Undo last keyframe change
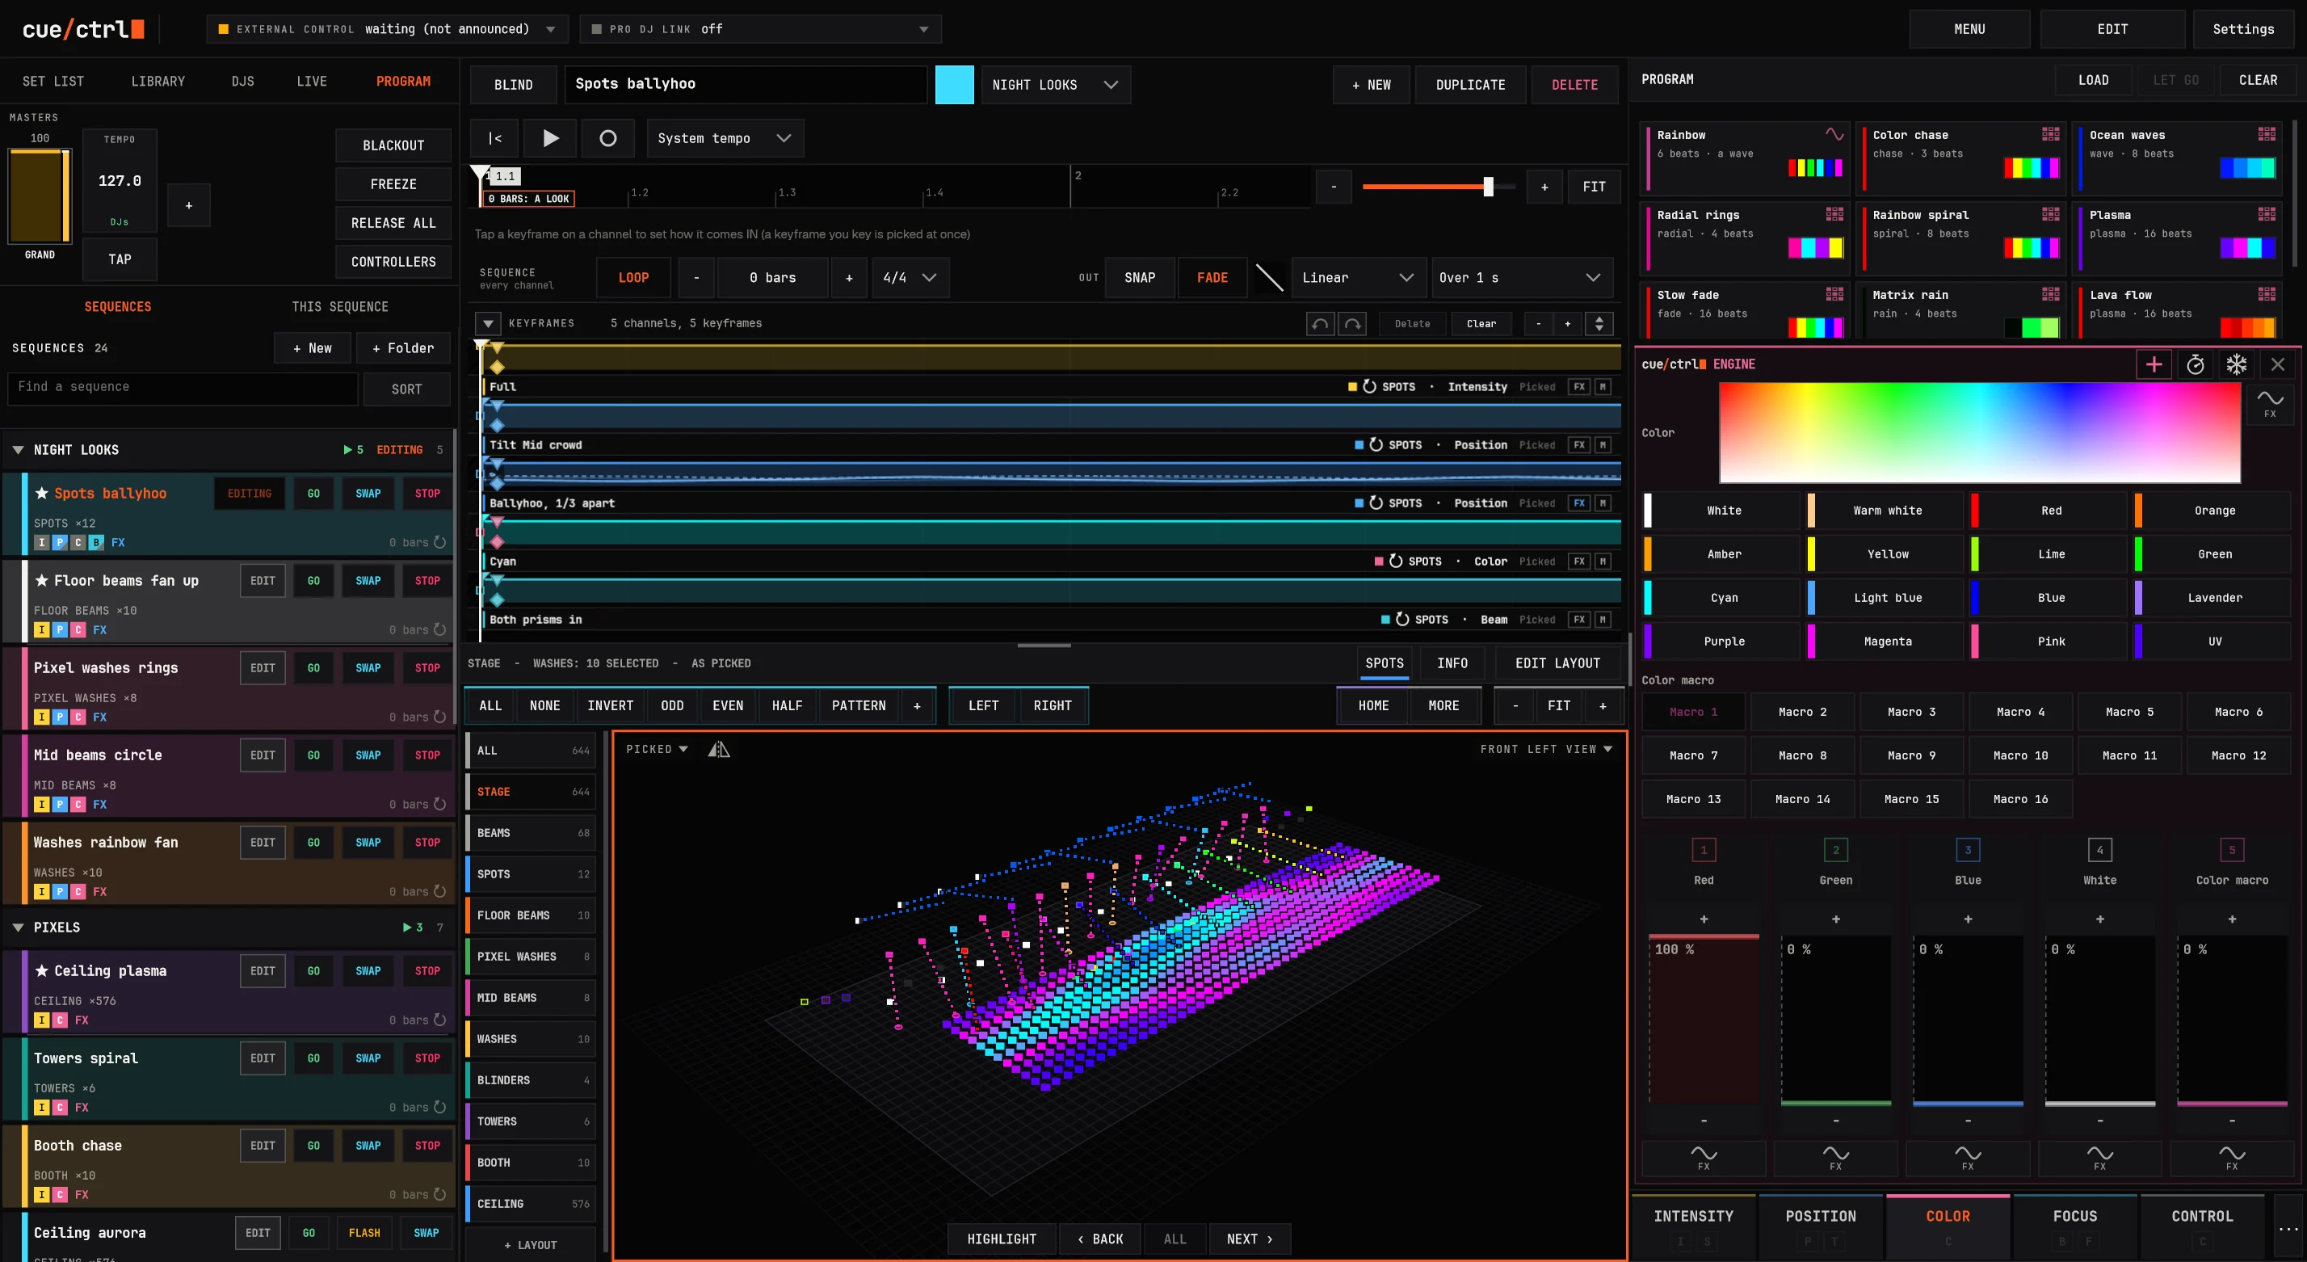2307x1262 pixels. tap(1320, 324)
